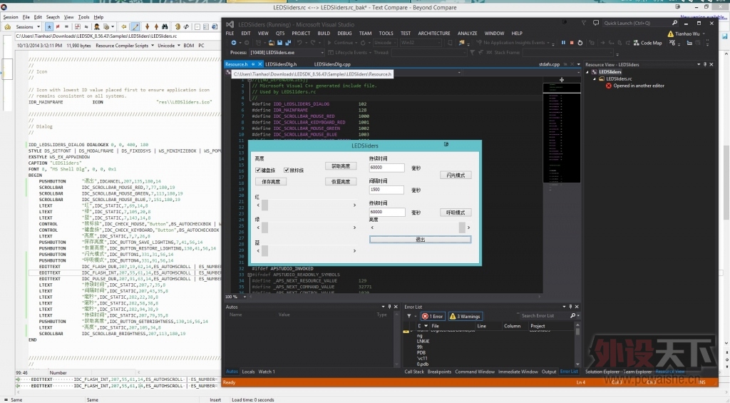Click the 红 (red) scrollbar thumb
The height and width of the screenshot is (403, 730).
coord(265,205)
